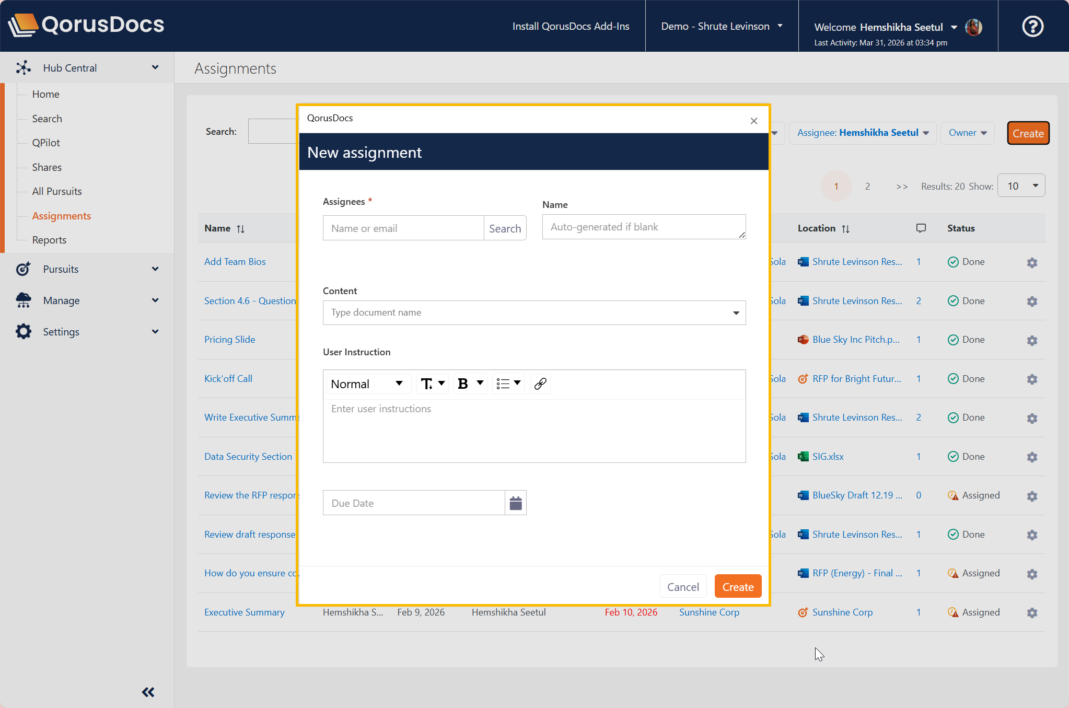Open gear menu for Executive Summary row

[1031, 612]
